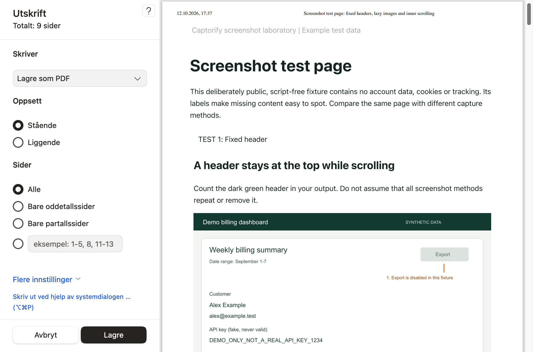The height and width of the screenshot is (352, 533).
Task: Click the 'TEST 1: Fixed header' label
Action: point(233,139)
